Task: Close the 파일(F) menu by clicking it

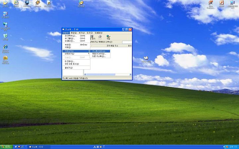Action: coord(66,33)
